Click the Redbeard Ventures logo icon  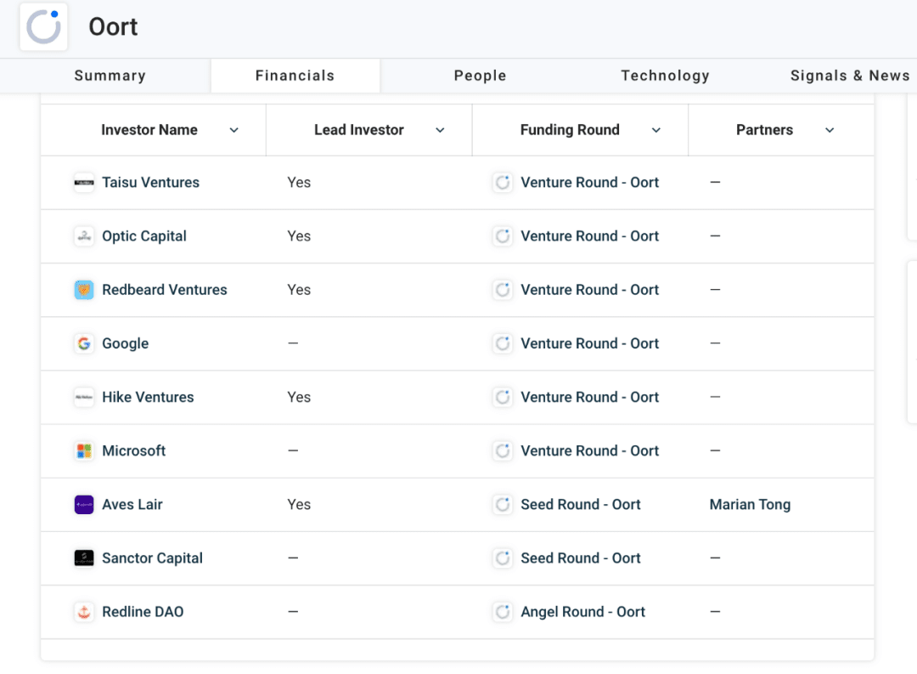pyautogui.click(x=84, y=290)
